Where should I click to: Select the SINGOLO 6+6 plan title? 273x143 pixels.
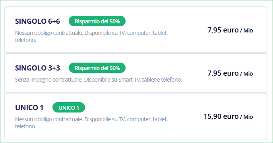[37, 21]
